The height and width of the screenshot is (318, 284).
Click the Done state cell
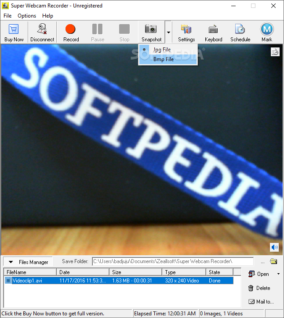215,281
